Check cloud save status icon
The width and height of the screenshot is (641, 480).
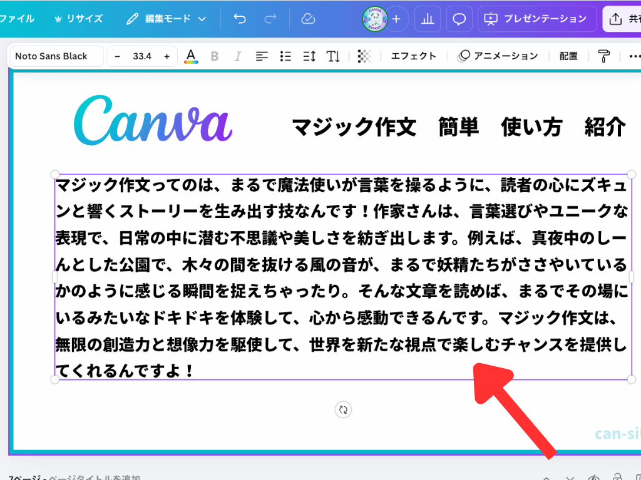tap(308, 19)
